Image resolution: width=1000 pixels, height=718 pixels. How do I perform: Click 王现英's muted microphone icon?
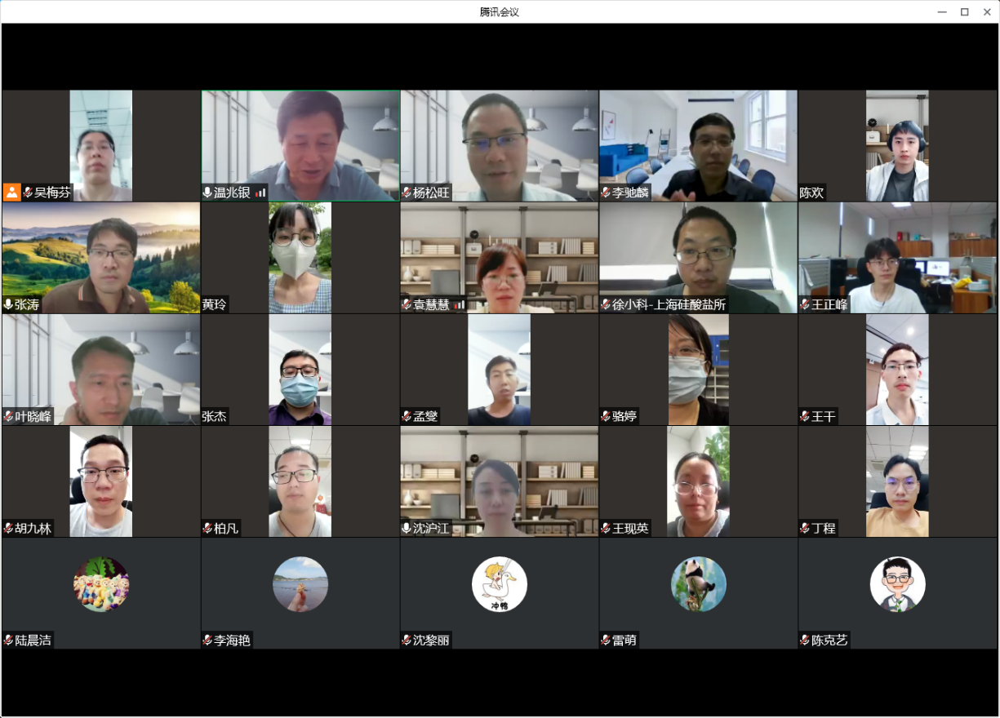coord(606,528)
